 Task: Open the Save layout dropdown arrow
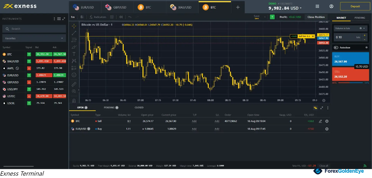pos(265,17)
